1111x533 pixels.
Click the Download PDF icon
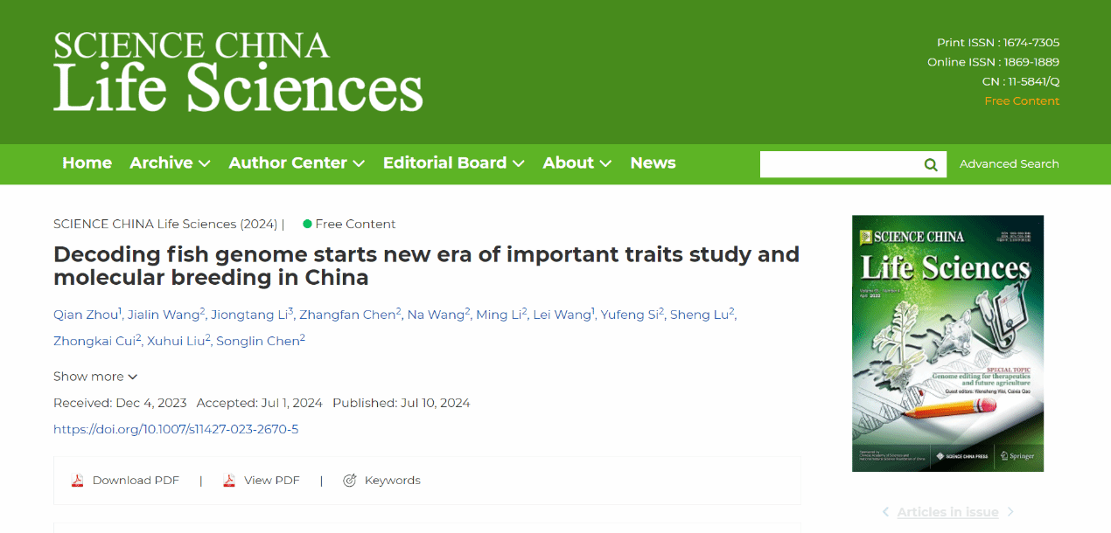(x=77, y=481)
